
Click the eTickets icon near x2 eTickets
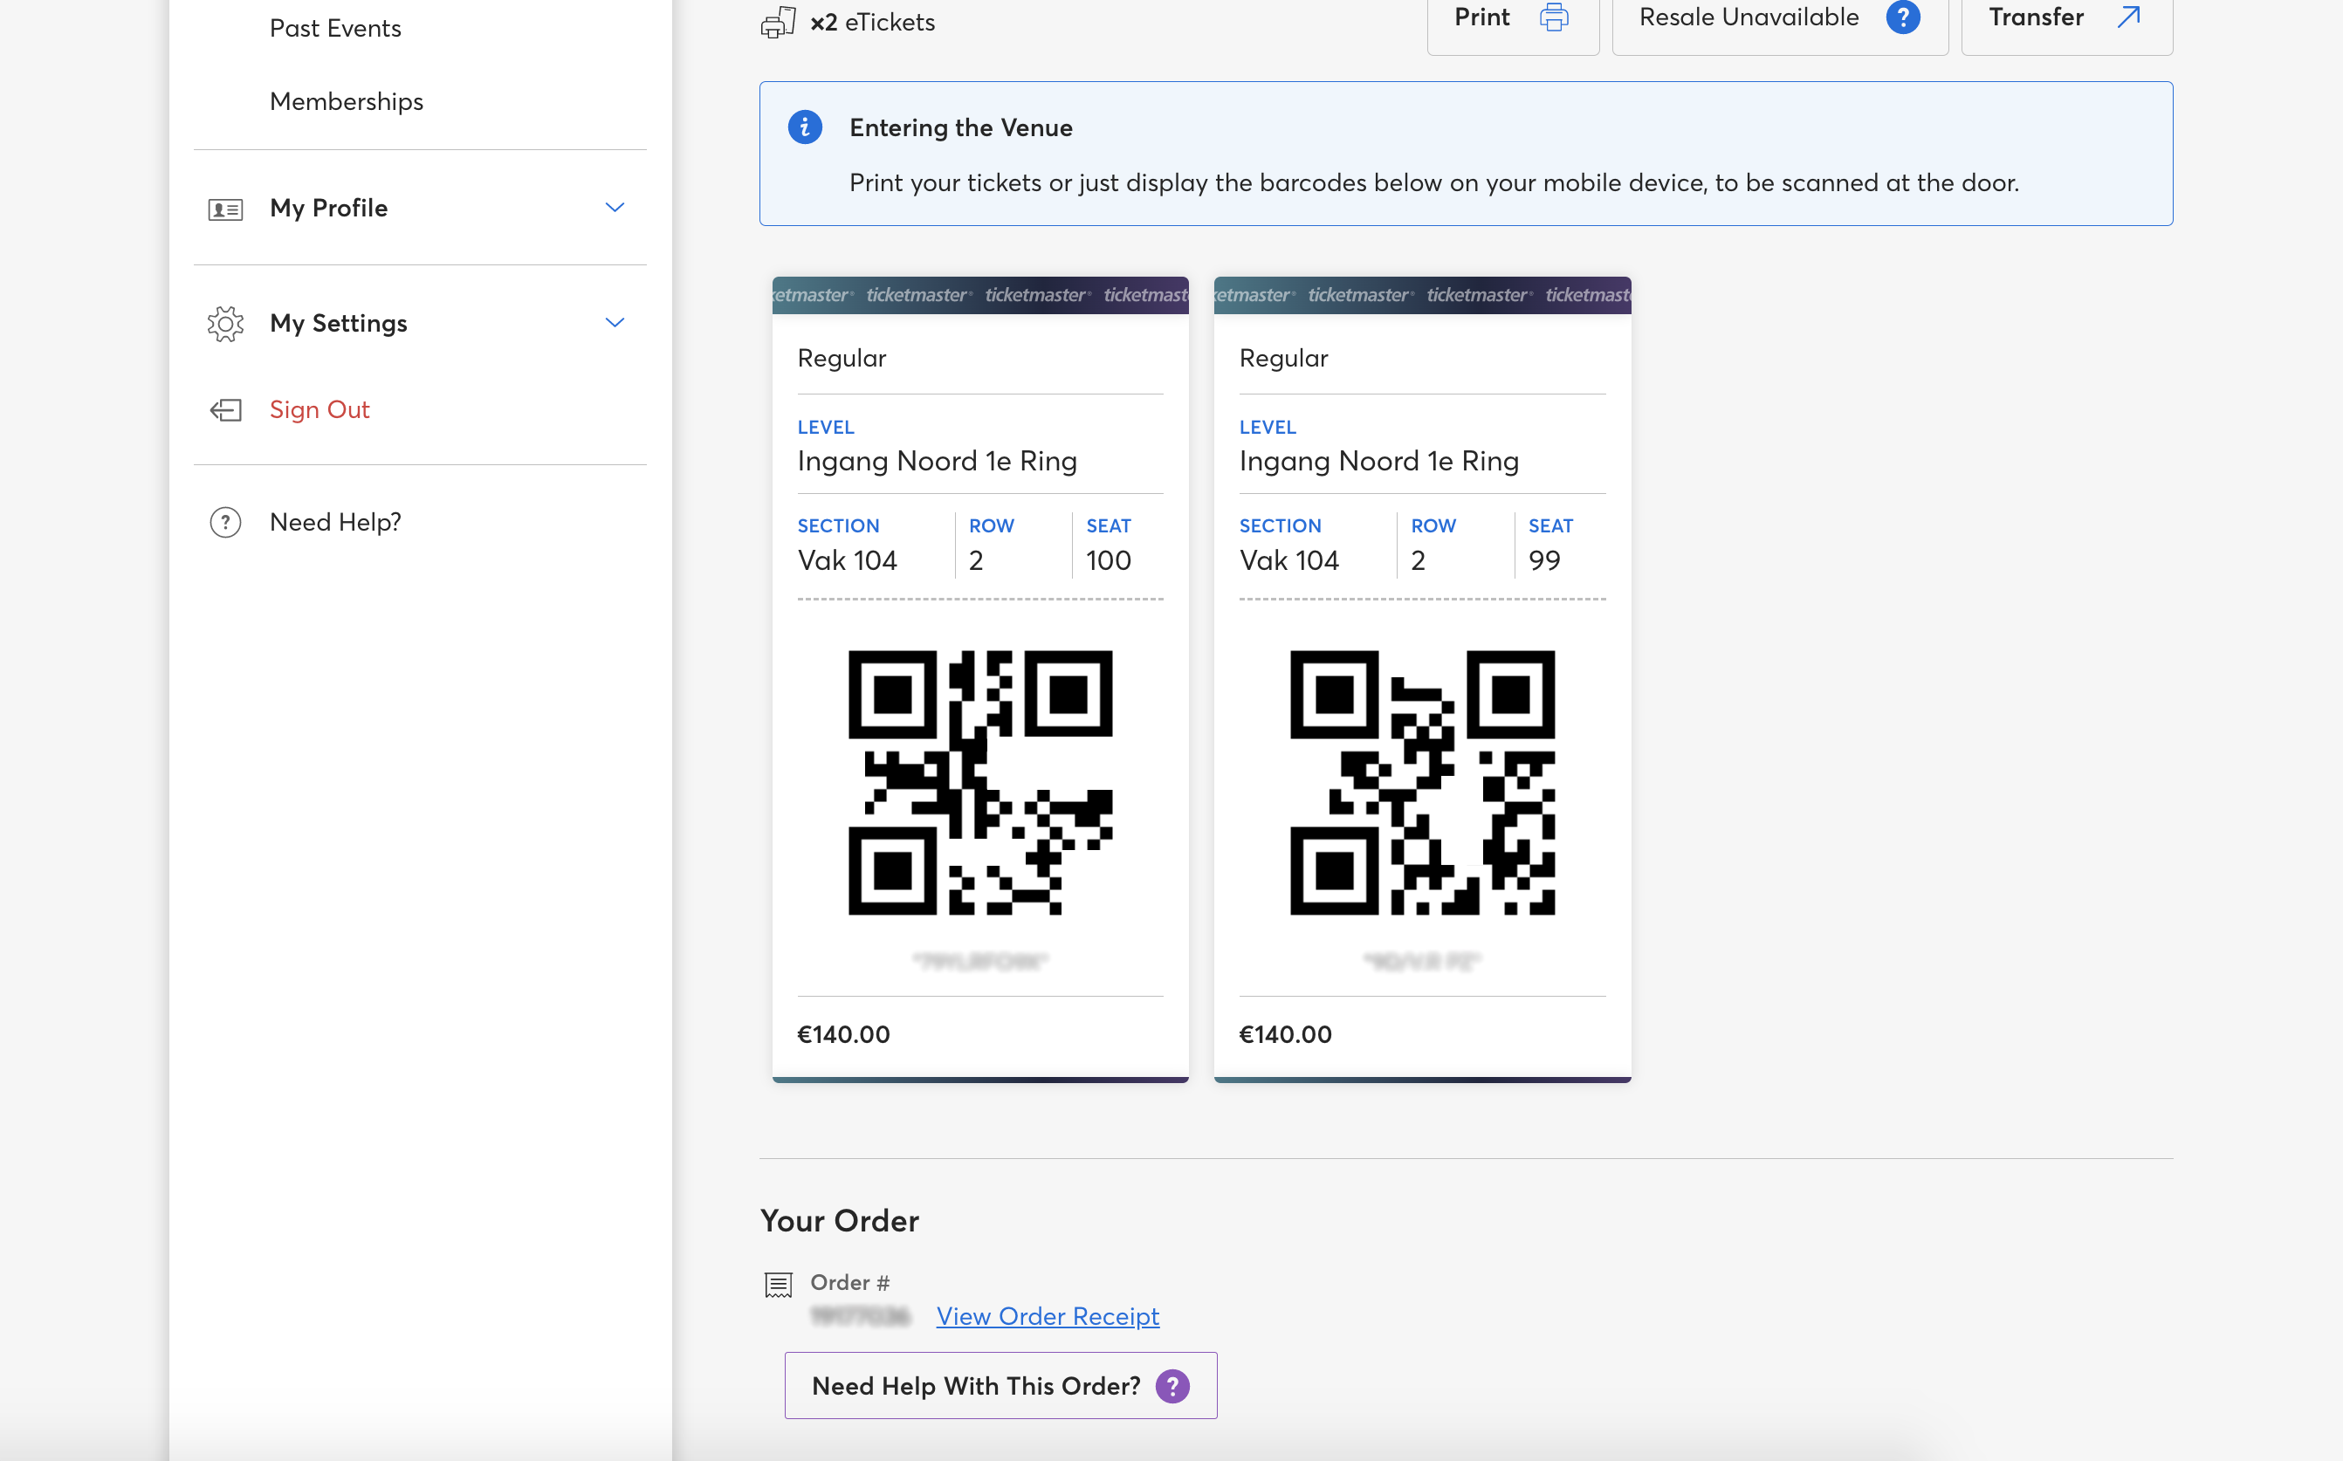click(778, 22)
